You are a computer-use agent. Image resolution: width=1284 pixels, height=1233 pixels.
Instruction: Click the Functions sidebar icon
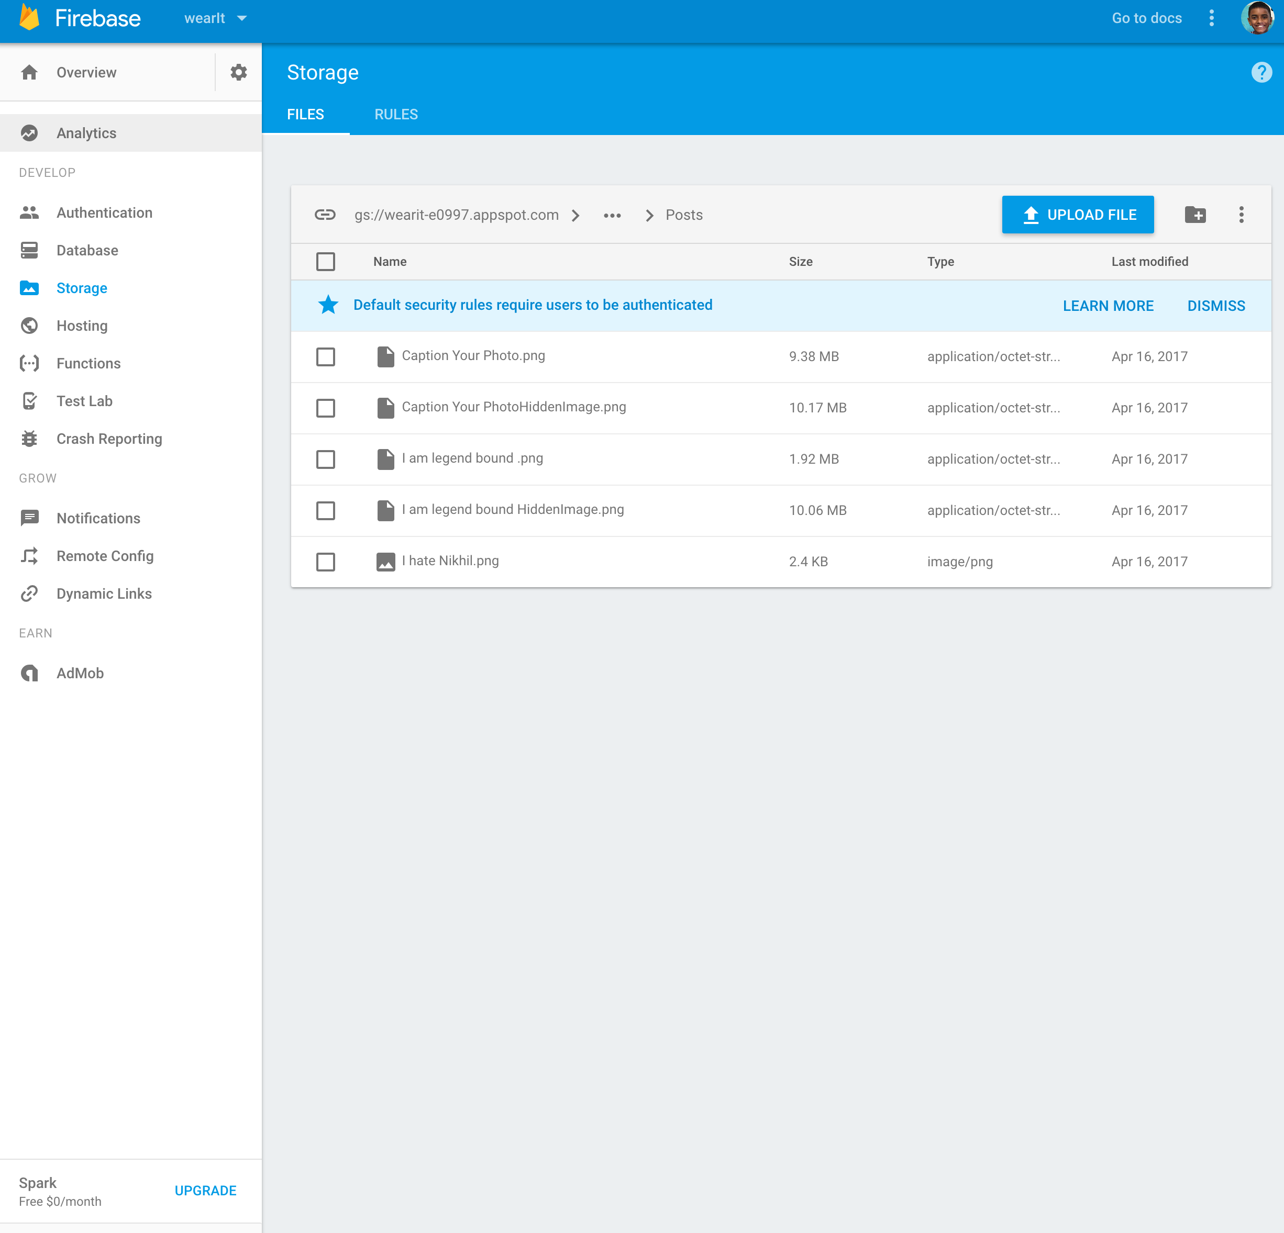tap(29, 363)
